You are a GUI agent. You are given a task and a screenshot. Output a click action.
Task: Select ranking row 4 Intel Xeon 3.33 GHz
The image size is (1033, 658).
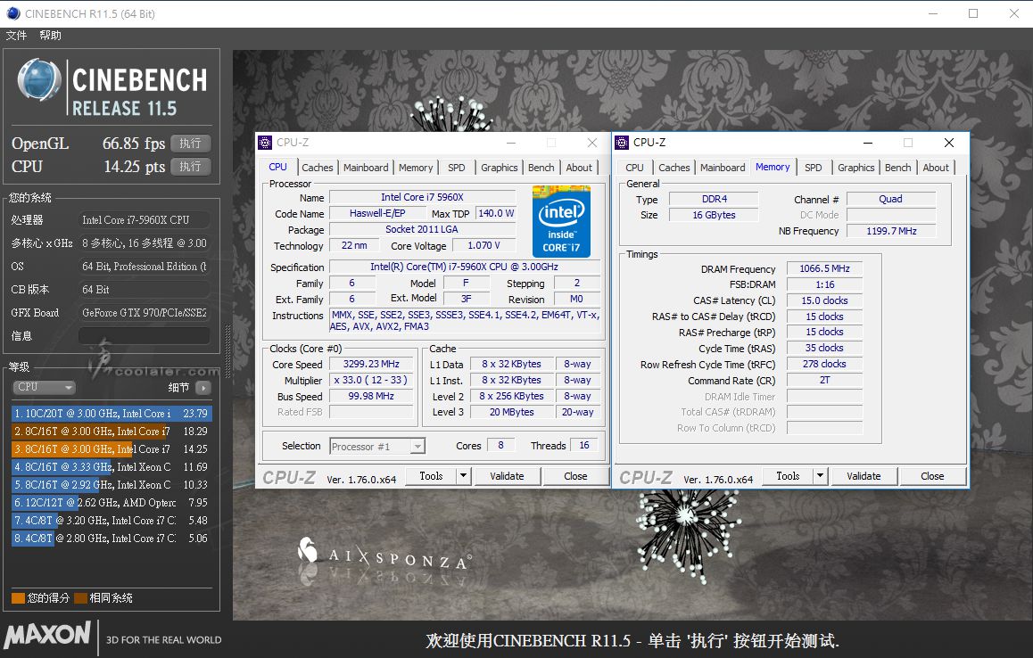click(x=112, y=467)
